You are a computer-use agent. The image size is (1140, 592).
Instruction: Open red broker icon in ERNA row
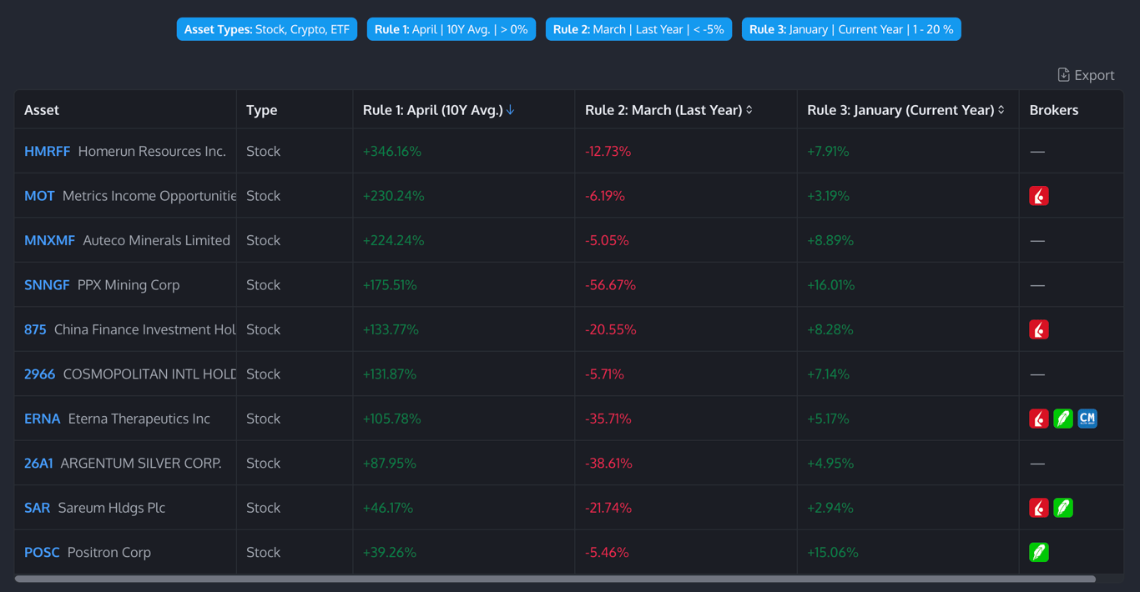click(1039, 419)
